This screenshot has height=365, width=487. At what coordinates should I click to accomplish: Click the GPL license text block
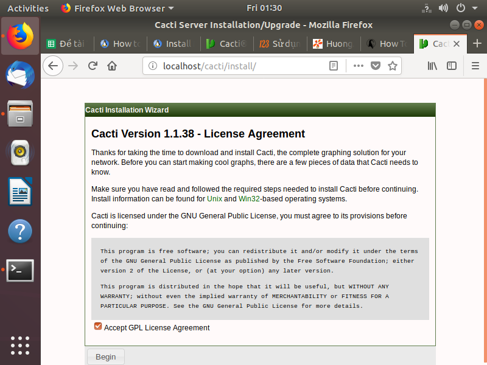coord(260,279)
